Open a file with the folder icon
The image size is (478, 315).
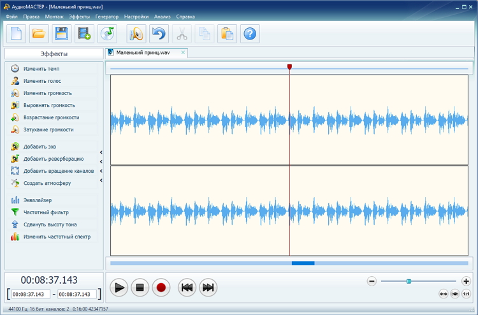click(39, 34)
